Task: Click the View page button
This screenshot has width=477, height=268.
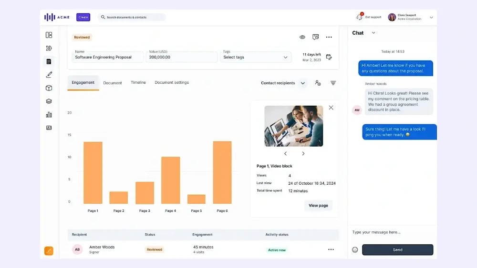Action: pyautogui.click(x=318, y=206)
